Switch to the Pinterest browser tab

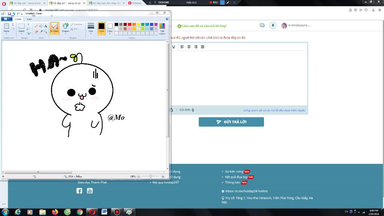(x=135, y=3)
